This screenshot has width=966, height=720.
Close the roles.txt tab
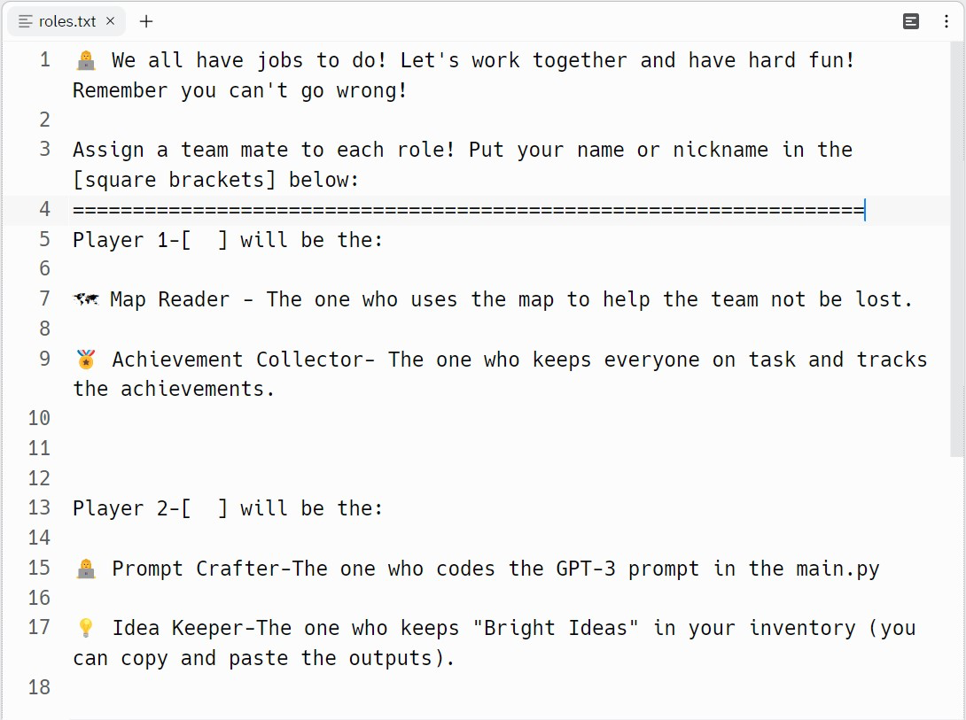point(110,21)
